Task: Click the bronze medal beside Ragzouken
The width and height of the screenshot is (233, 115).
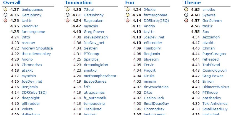Action: pos(67,20)
